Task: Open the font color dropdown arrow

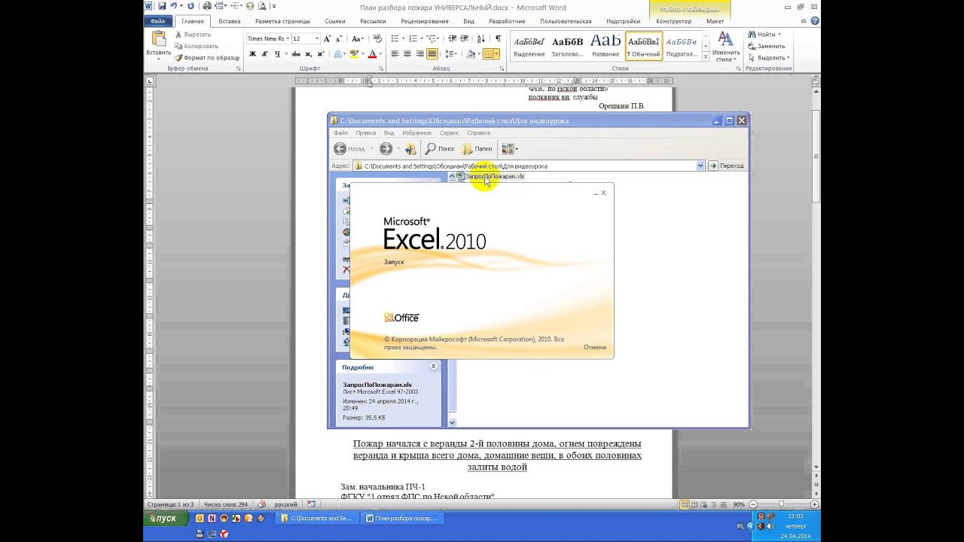Action: coord(382,54)
